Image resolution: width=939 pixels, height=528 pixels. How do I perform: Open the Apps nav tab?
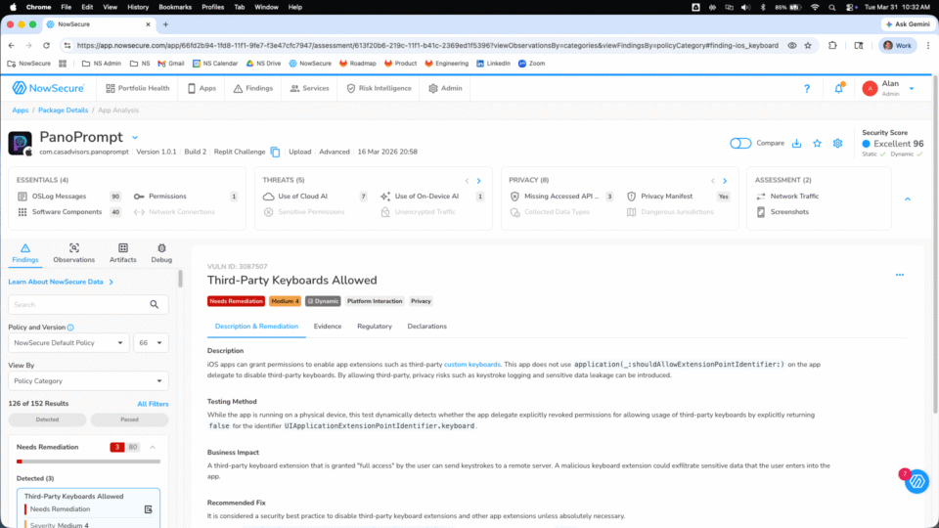201,89
